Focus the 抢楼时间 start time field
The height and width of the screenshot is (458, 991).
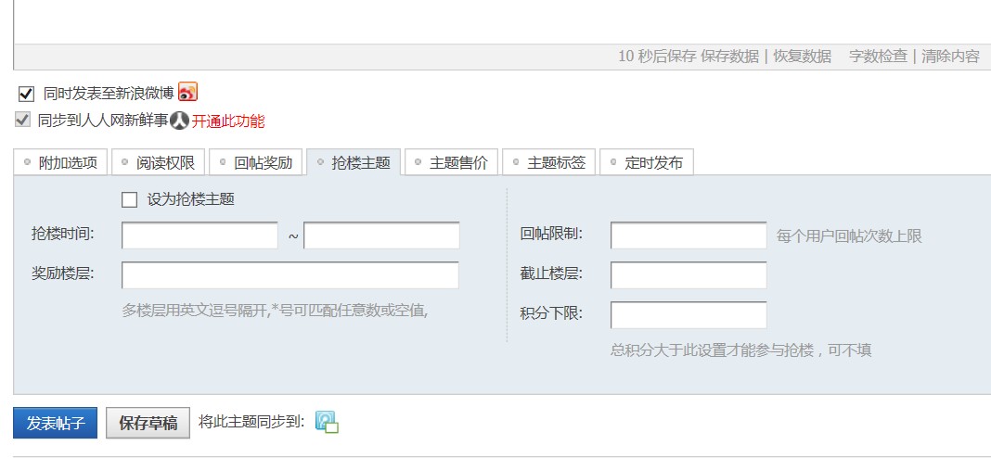click(x=199, y=235)
